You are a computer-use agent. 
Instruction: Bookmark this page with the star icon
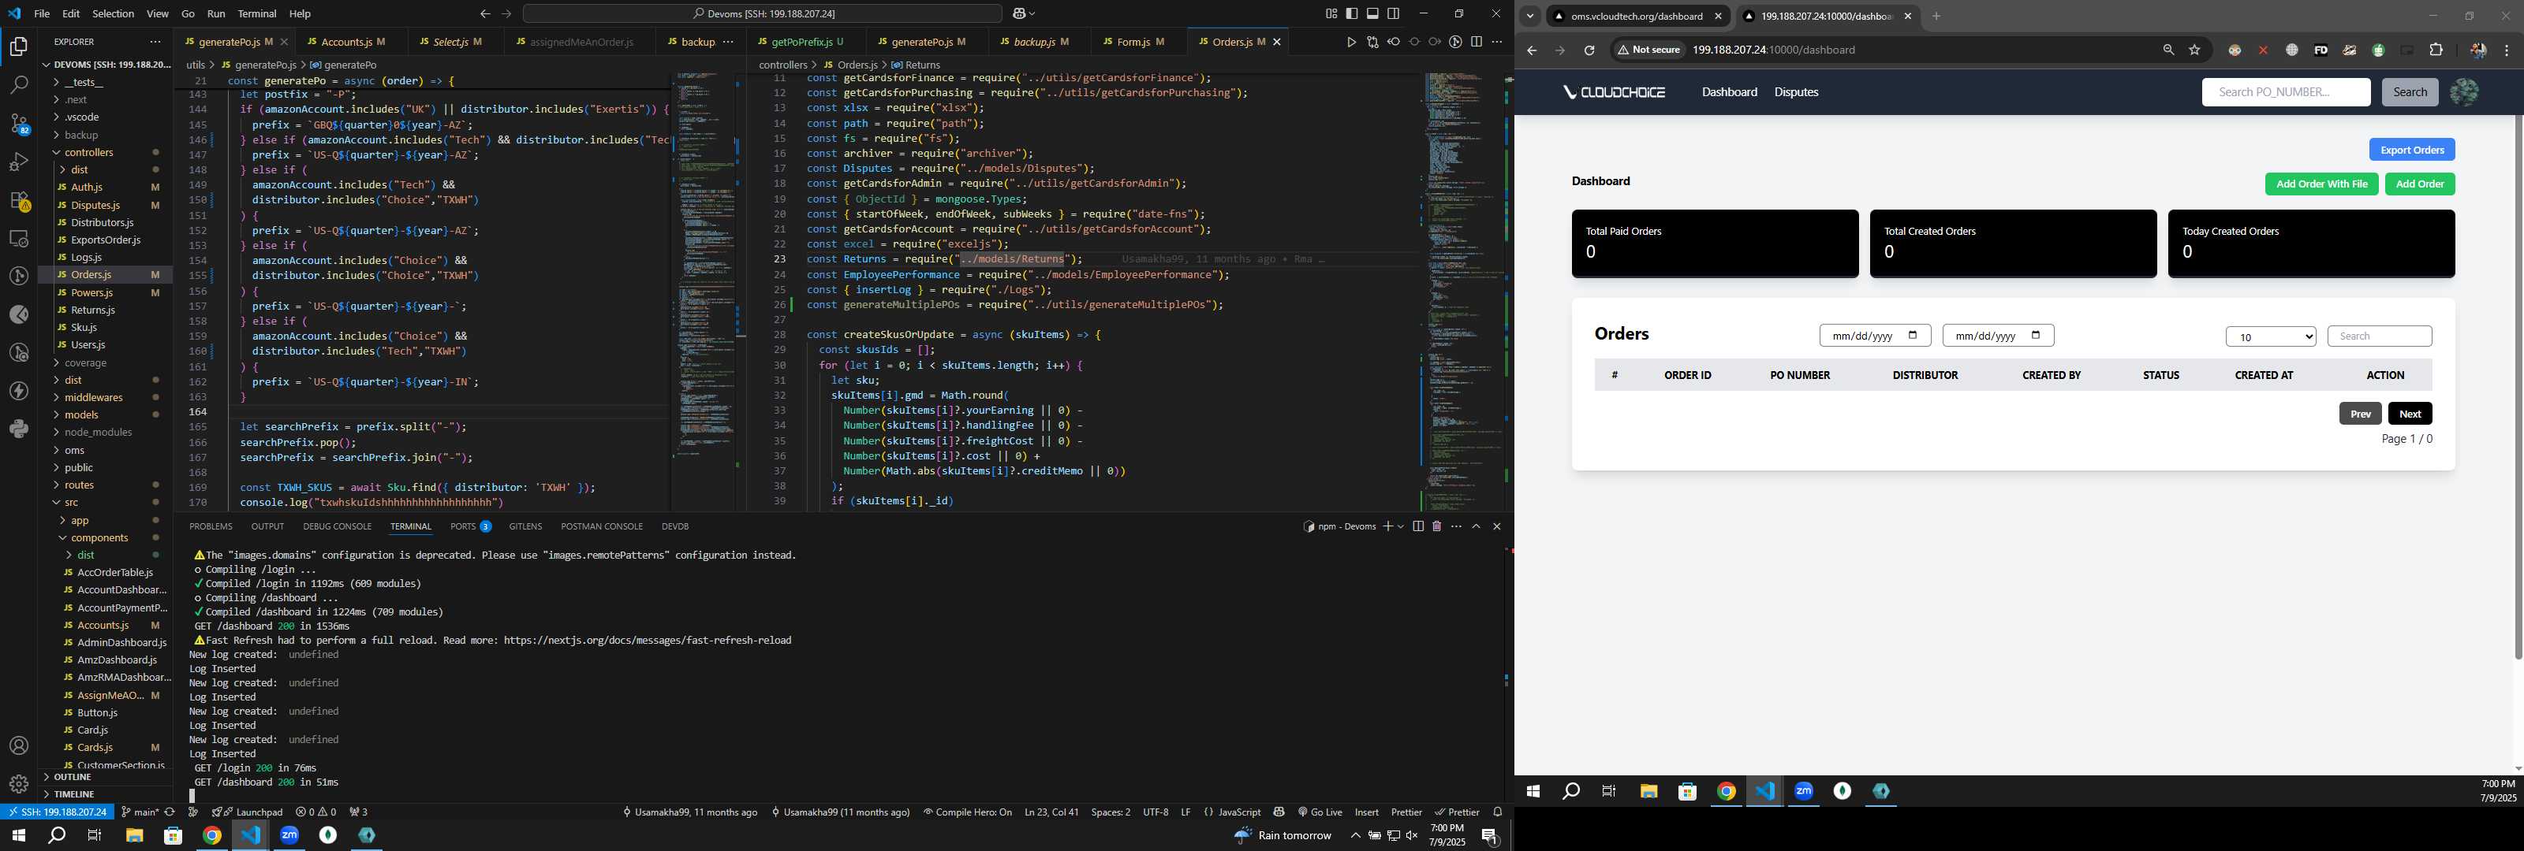click(2195, 50)
